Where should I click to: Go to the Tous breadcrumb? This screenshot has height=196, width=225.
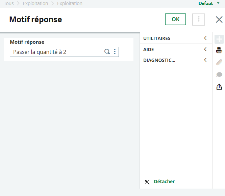[x=9, y=3]
